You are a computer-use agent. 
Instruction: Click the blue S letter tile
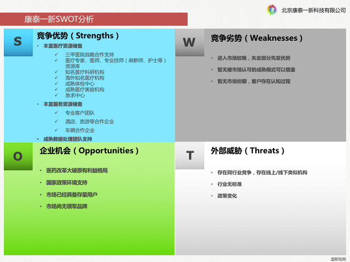(17, 42)
